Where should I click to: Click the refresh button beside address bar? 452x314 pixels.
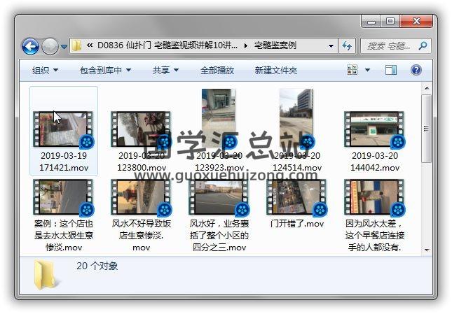347,46
